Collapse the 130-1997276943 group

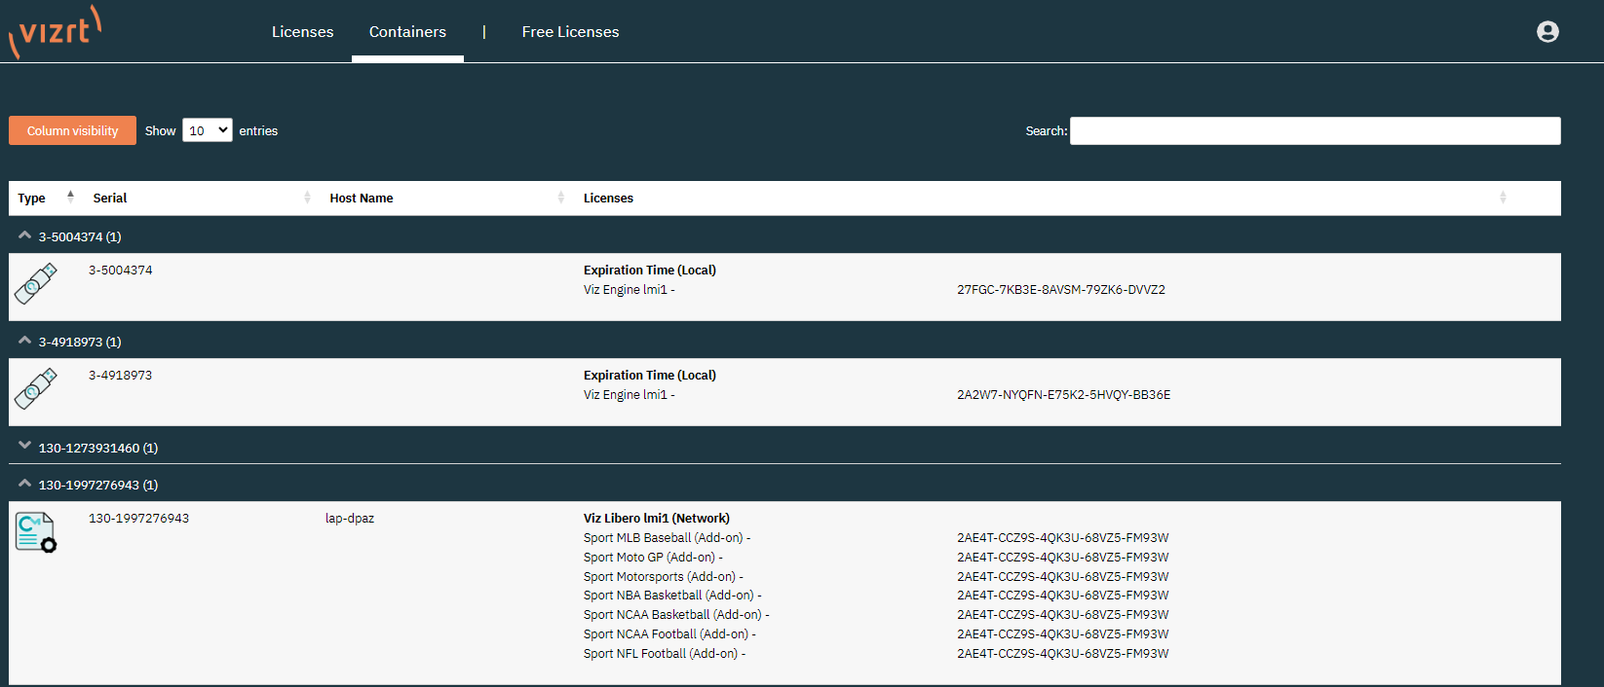point(25,484)
